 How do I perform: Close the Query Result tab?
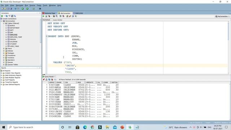click(x=55, y=77)
